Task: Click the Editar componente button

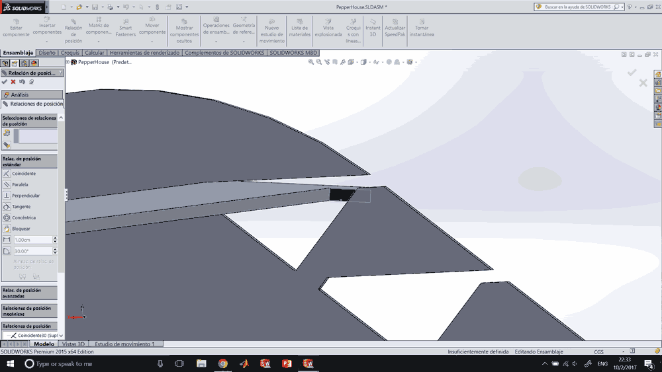Action: [x=16, y=28]
